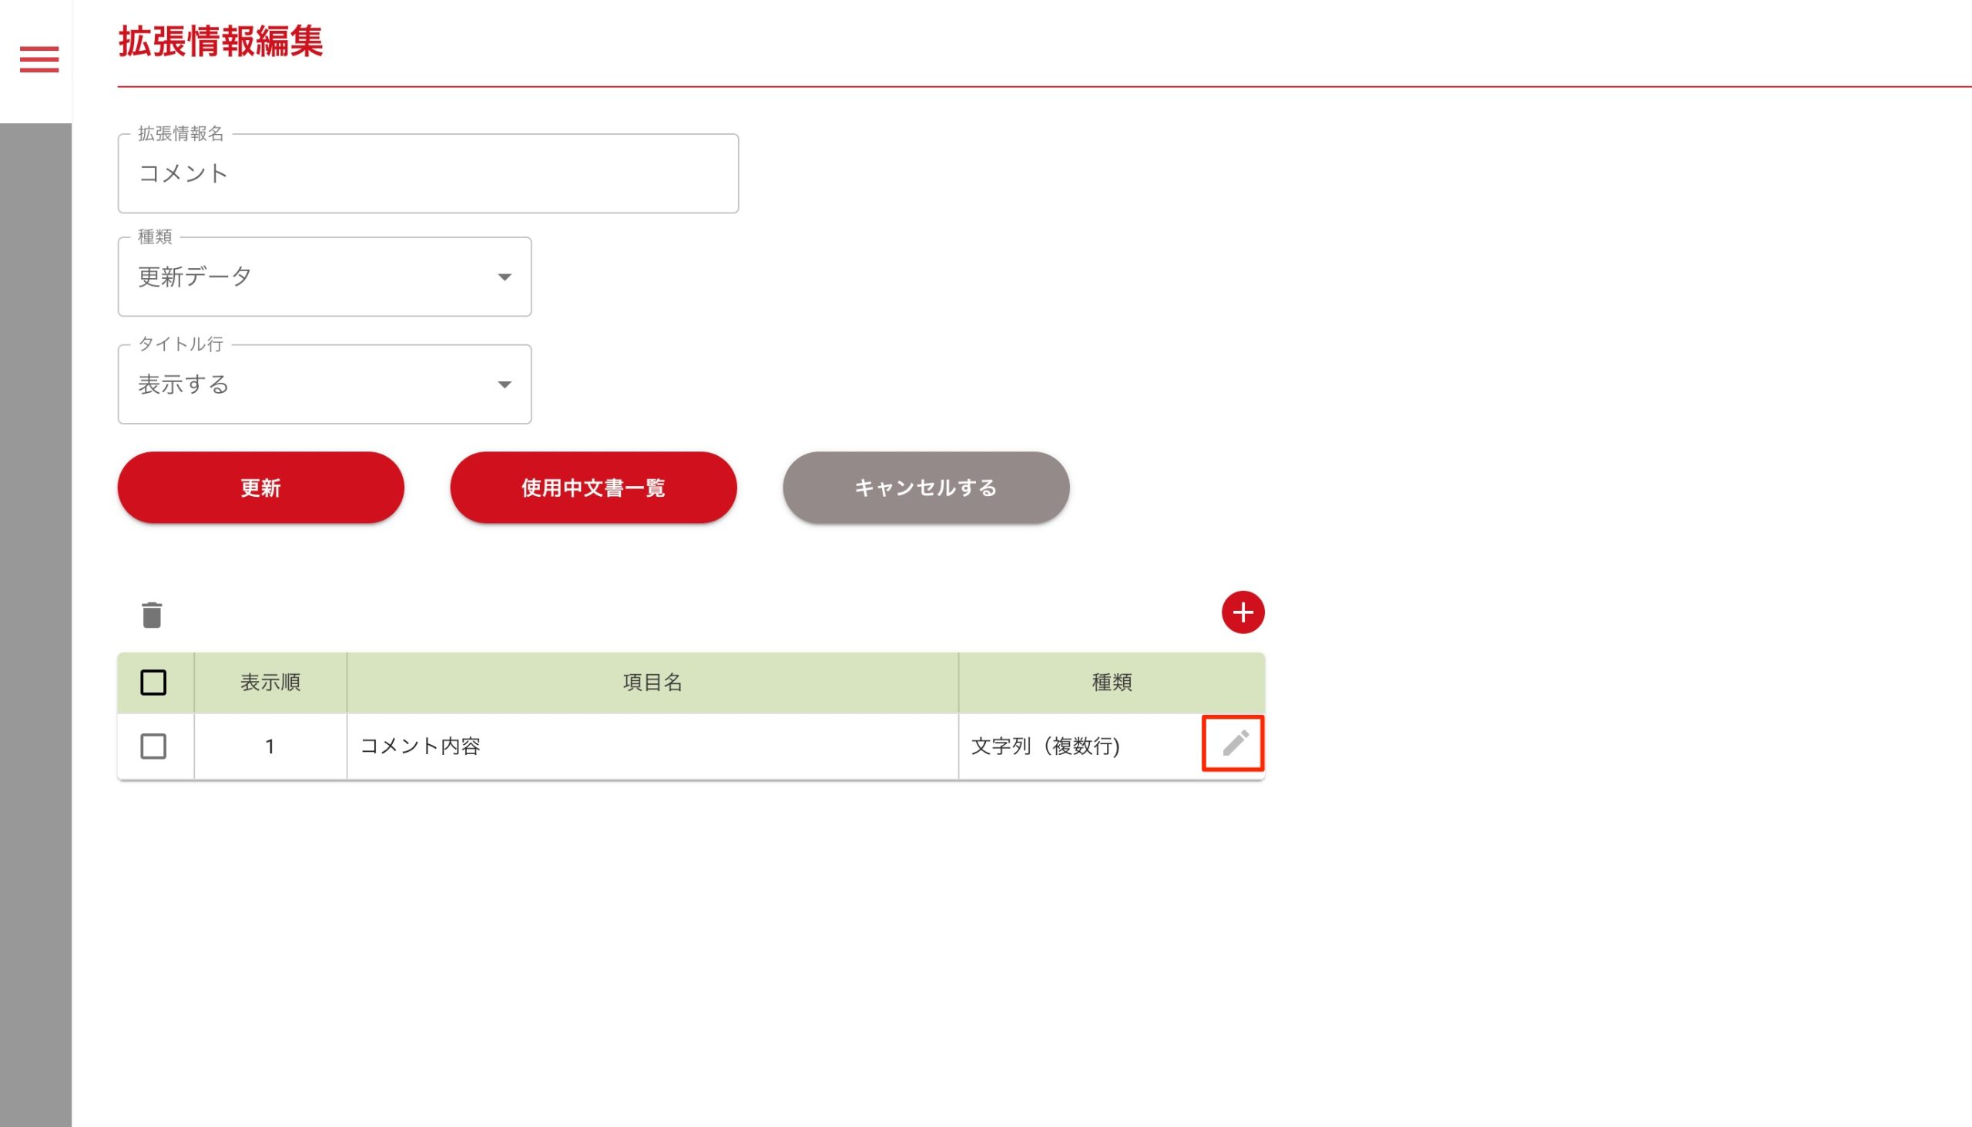
Task: Click the 拡張情報名 text field
Action: pyautogui.click(x=428, y=173)
